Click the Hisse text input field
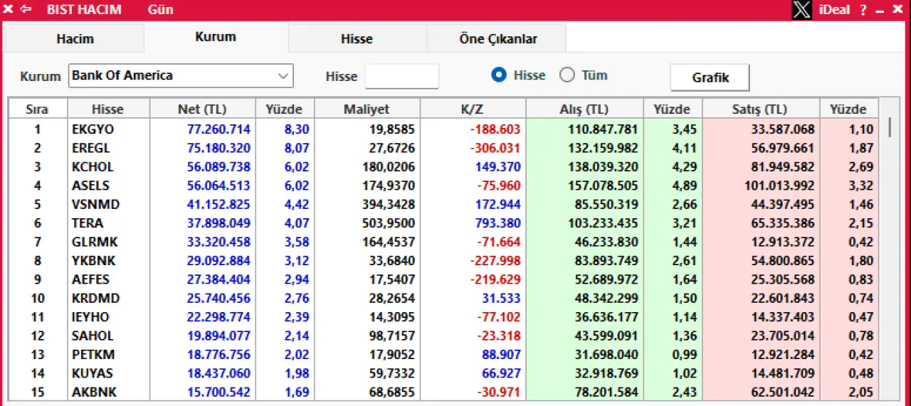The image size is (911, 406). pyautogui.click(x=401, y=76)
